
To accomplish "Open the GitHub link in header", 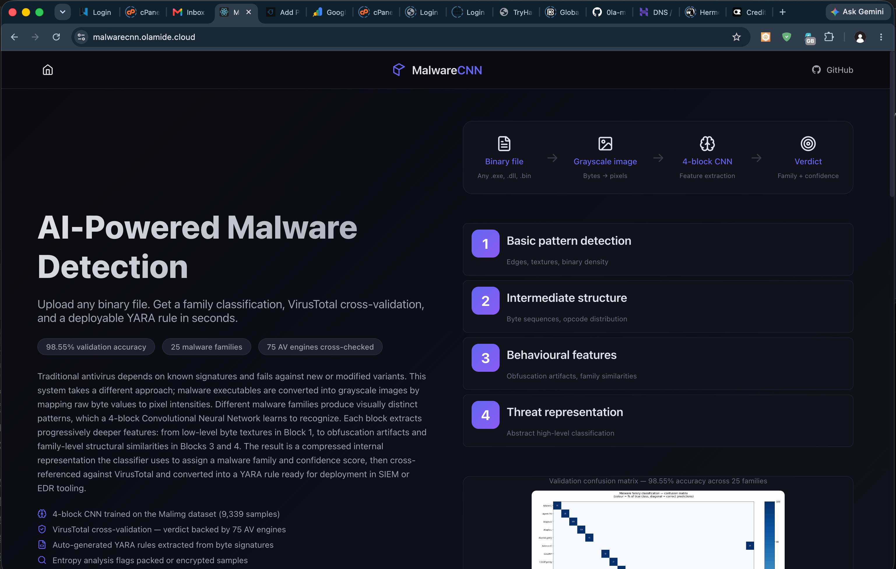I will [832, 70].
